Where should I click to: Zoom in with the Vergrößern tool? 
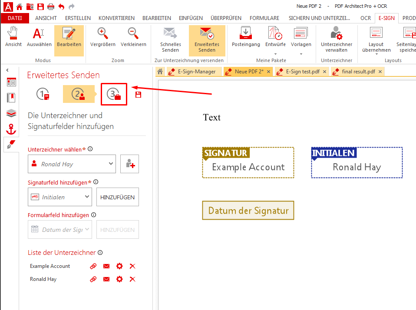point(102,37)
